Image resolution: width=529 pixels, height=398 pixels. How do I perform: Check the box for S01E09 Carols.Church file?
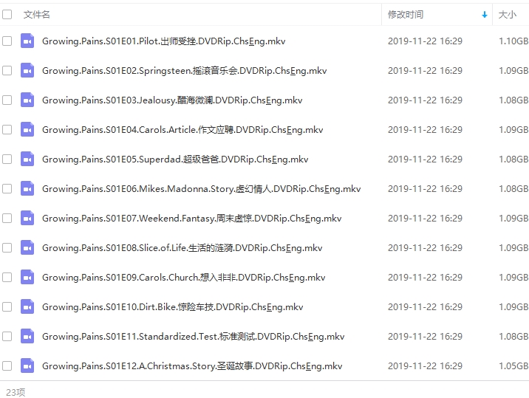point(7,277)
